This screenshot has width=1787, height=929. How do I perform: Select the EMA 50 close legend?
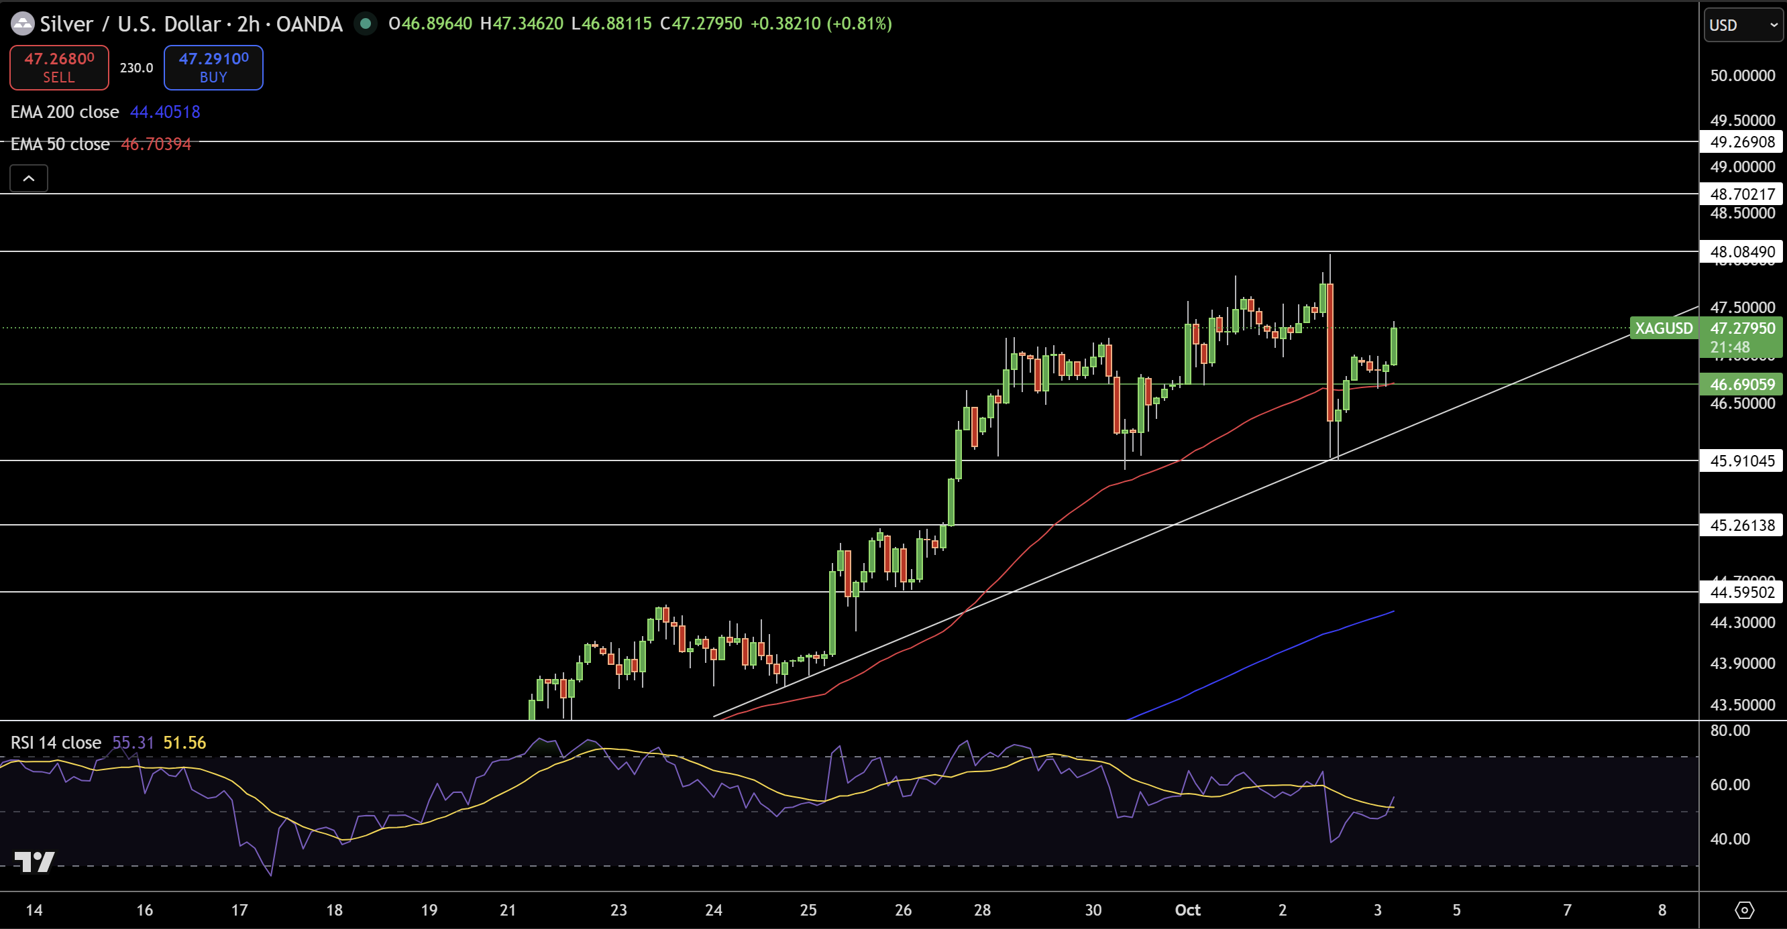[x=60, y=144]
